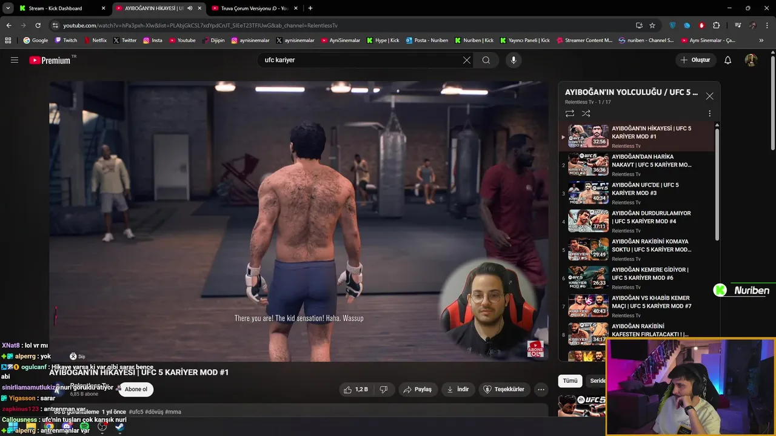
Task: Toggle loop playlist
Action: (570, 113)
